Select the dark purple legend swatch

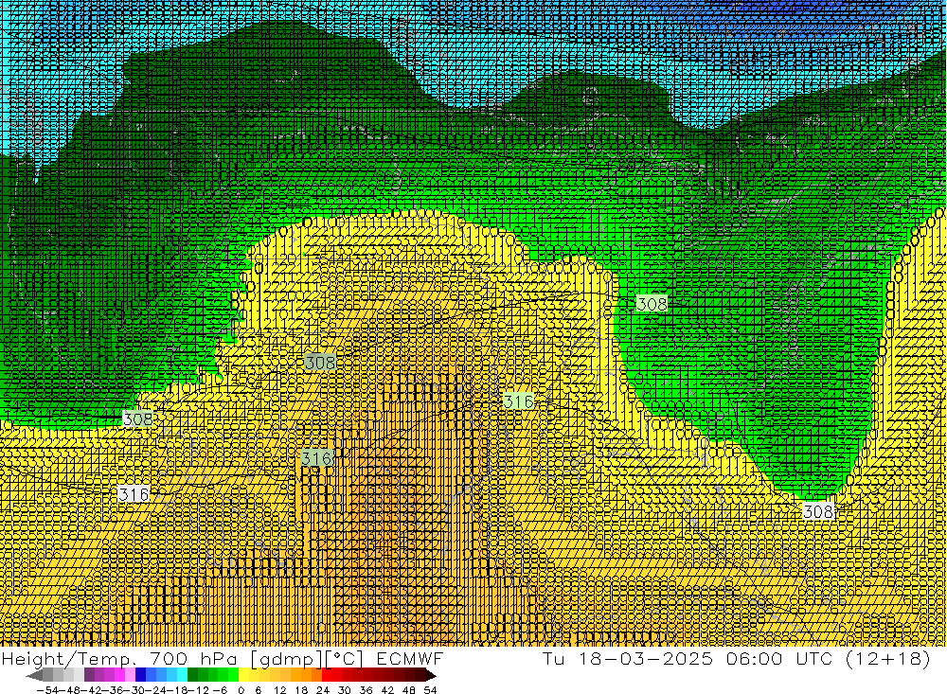[89, 674]
